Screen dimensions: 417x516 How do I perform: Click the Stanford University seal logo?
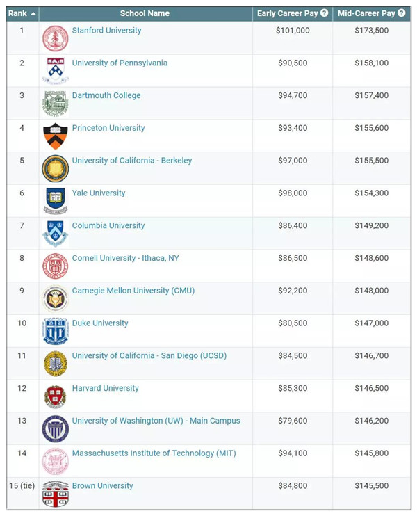(55, 38)
